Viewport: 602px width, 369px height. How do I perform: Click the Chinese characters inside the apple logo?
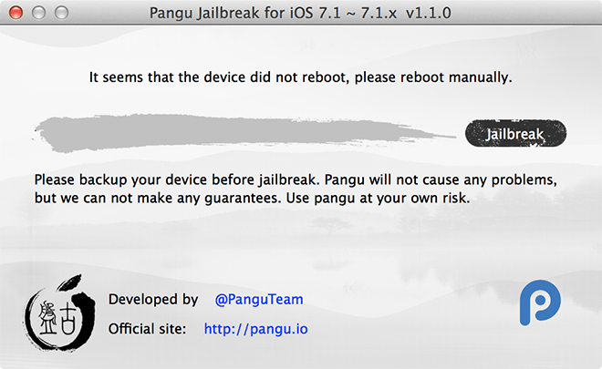pyautogui.click(x=56, y=319)
